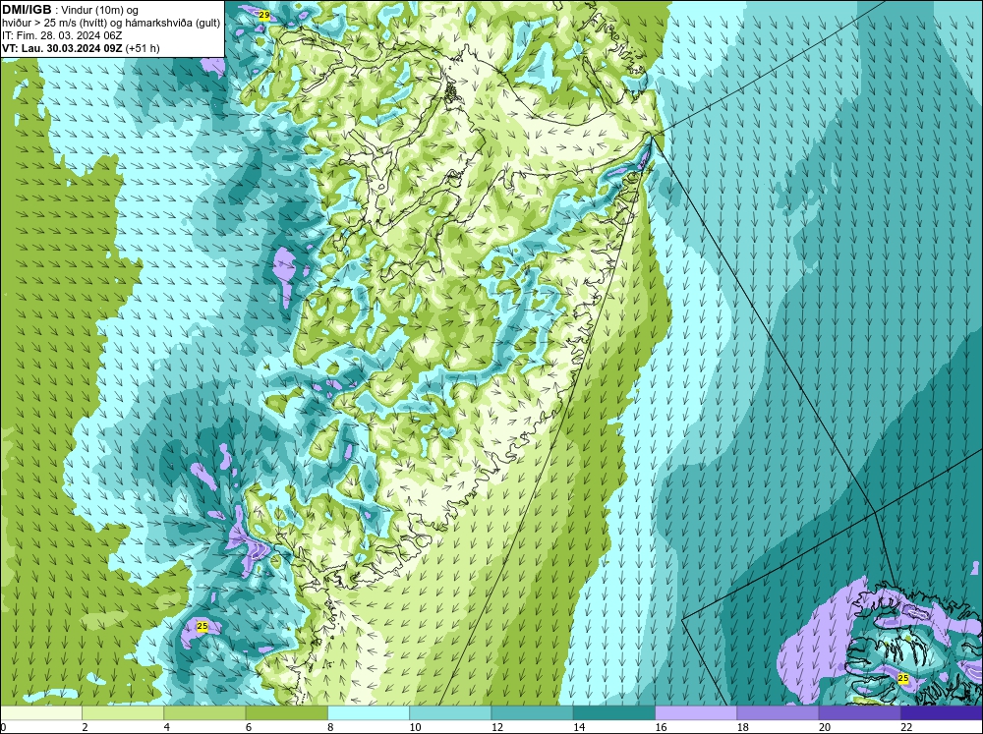Click the yellow '25' gust label on Iceland inset
Image resolution: width=983 pixels, height=734 pixels.
[902, 678]
